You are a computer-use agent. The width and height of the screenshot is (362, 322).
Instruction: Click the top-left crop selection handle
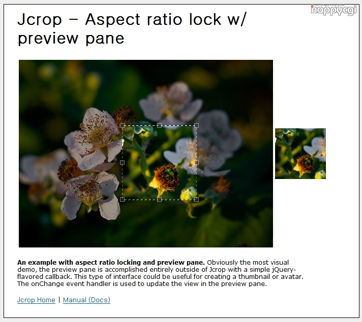click(122, 126)
